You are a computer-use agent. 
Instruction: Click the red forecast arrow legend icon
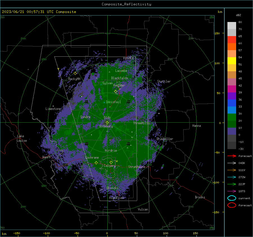(232, 156)
